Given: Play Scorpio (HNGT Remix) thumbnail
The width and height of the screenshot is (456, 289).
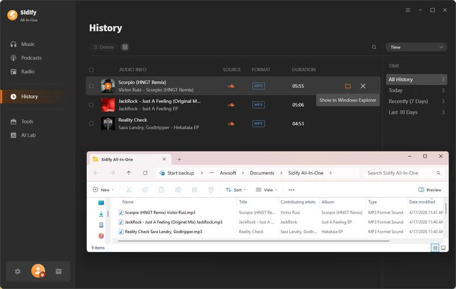Looking at the screenshot, I should 108,86.
